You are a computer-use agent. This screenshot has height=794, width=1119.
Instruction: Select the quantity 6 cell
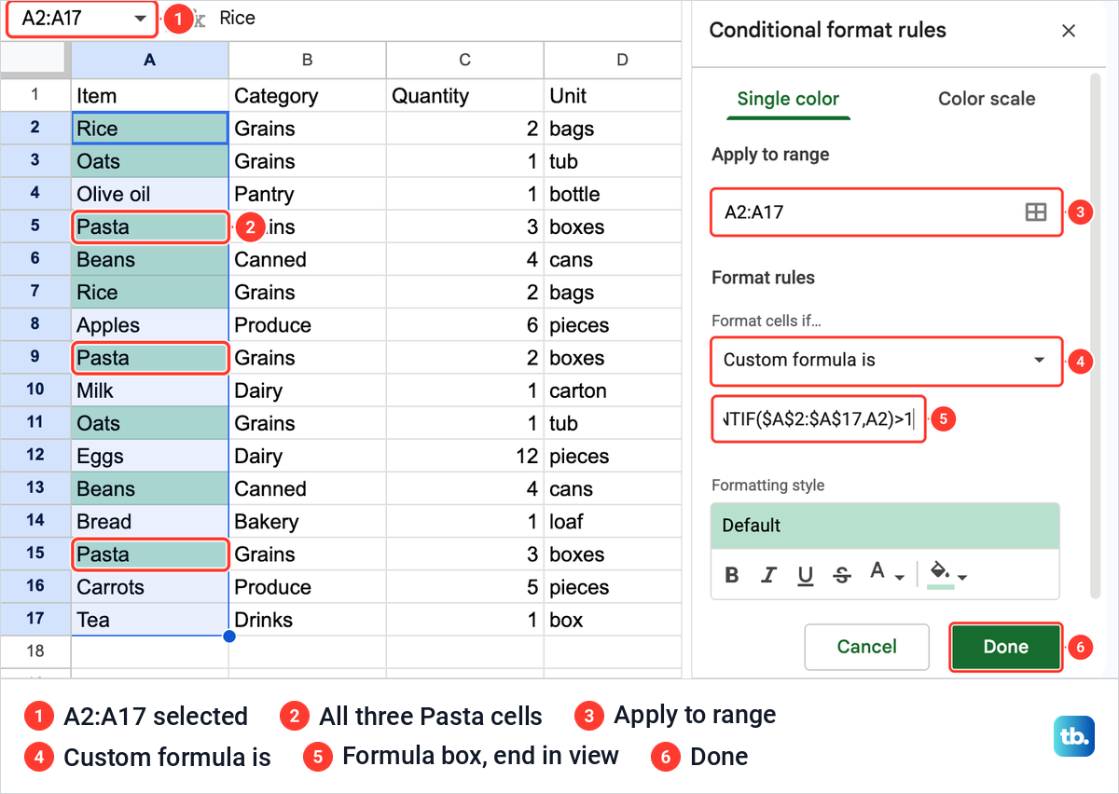pyautogui.click(x=464, y=324)
